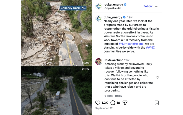
Task: Save post using bookmark icon
Action: click(157, 103)
